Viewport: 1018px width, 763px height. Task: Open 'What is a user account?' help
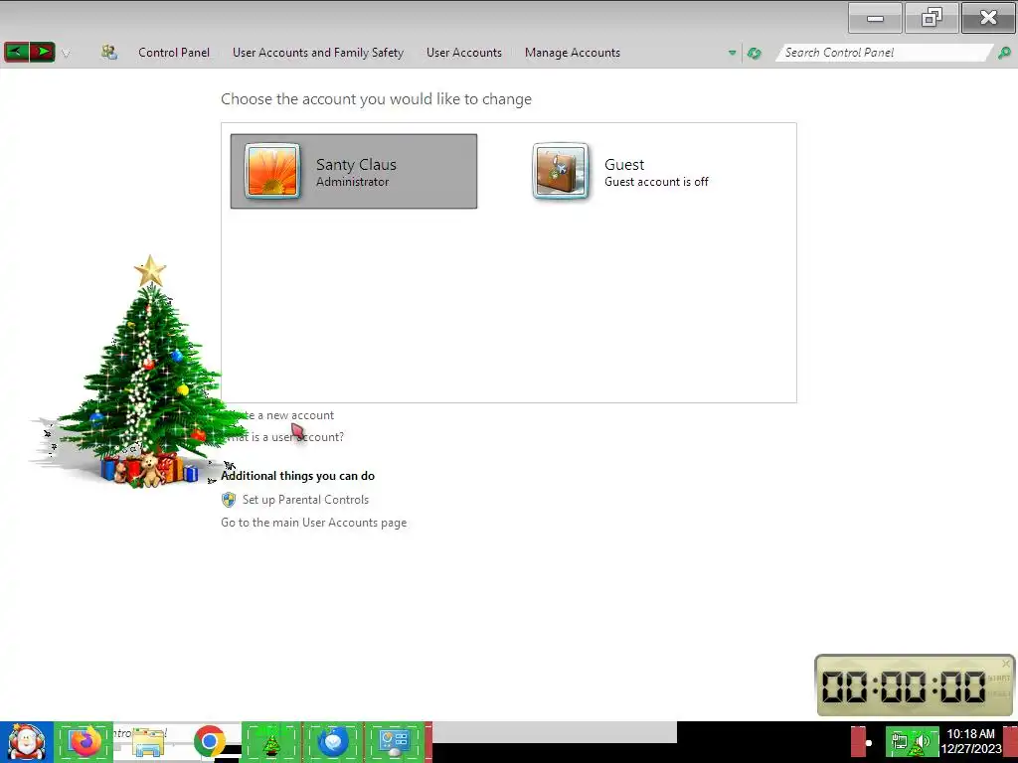click(x=283, y=437)
